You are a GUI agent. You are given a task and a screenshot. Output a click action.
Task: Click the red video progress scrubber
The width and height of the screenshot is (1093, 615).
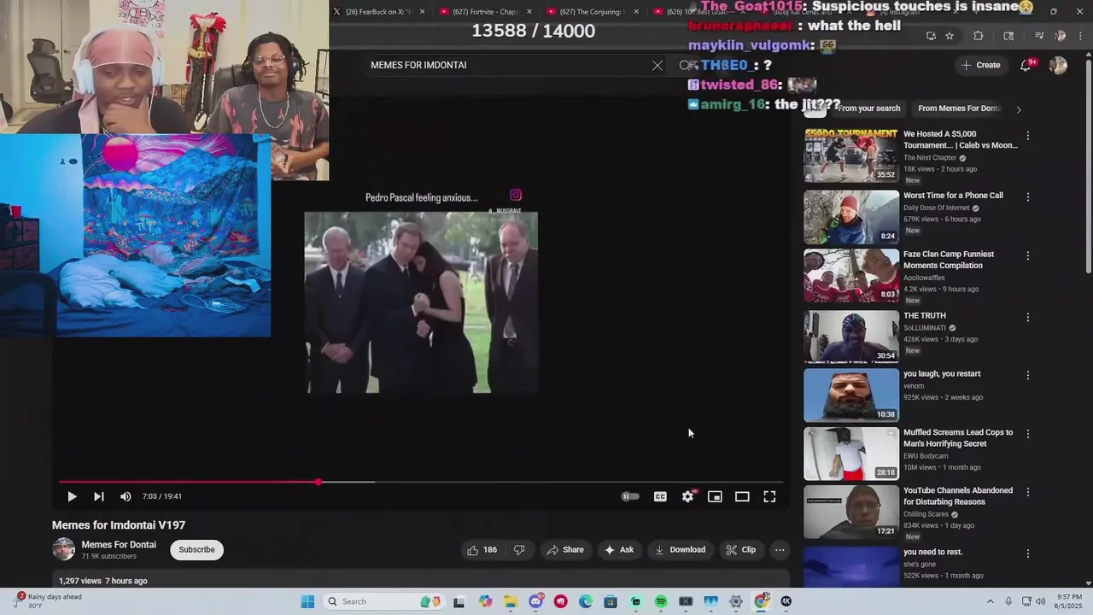click(319, 483)
